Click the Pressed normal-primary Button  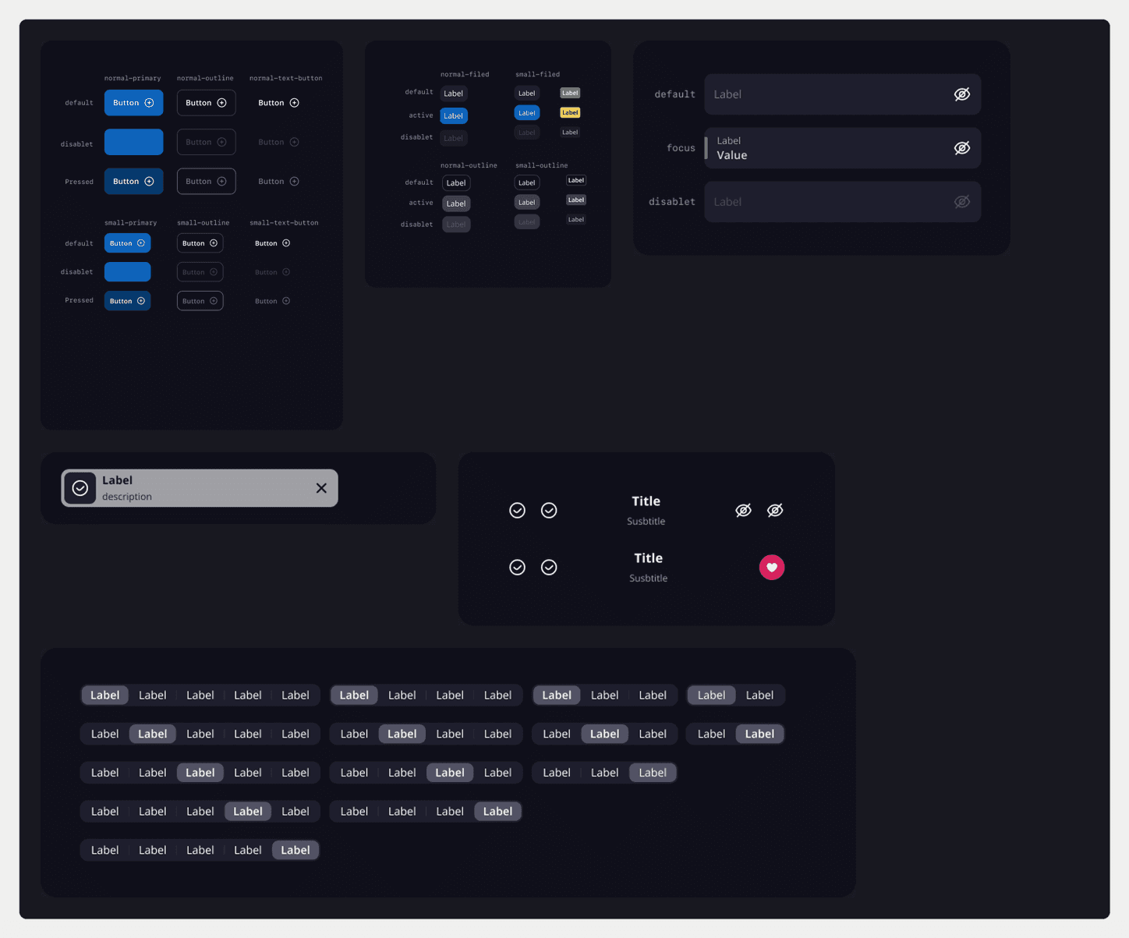click(x=134, y=182)
